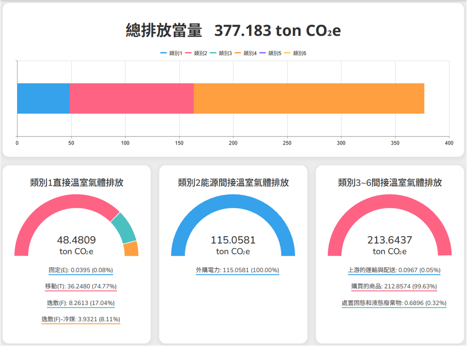Click the 類別4 legend entry

245,53
